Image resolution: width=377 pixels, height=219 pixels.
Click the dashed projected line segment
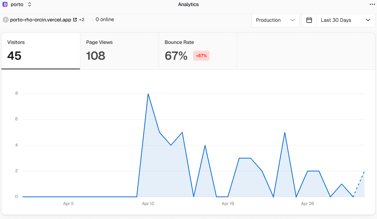point(359,184)
